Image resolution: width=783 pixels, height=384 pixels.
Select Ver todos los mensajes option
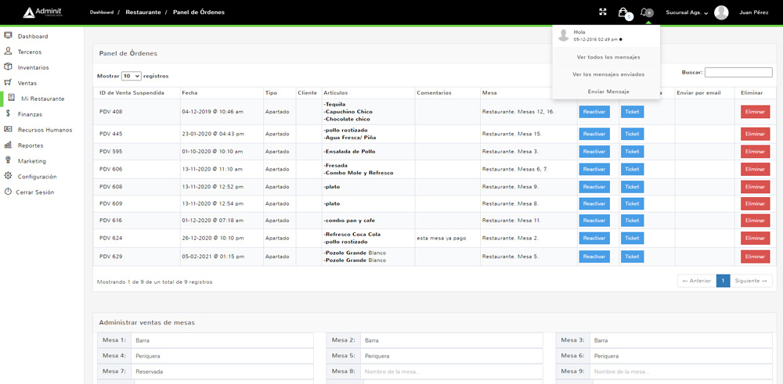(x=608, y=57)
